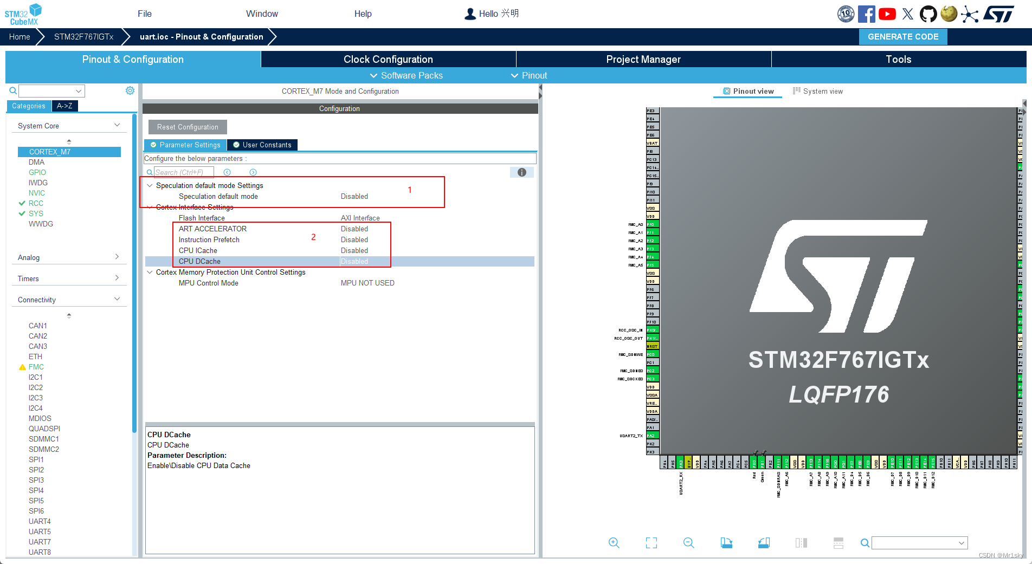Click the info icon in the Configuration panel

point(521,172)
